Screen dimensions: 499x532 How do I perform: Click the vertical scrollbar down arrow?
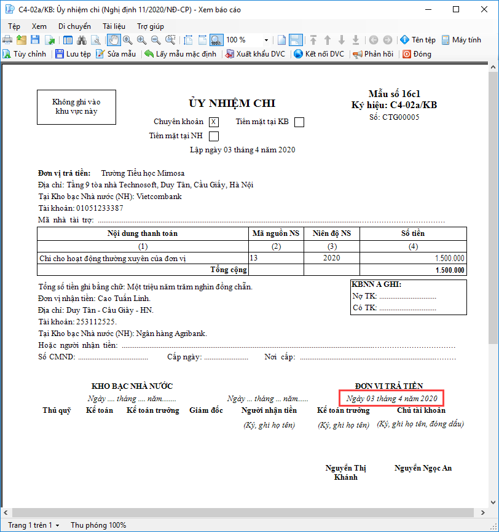[493, 503]
